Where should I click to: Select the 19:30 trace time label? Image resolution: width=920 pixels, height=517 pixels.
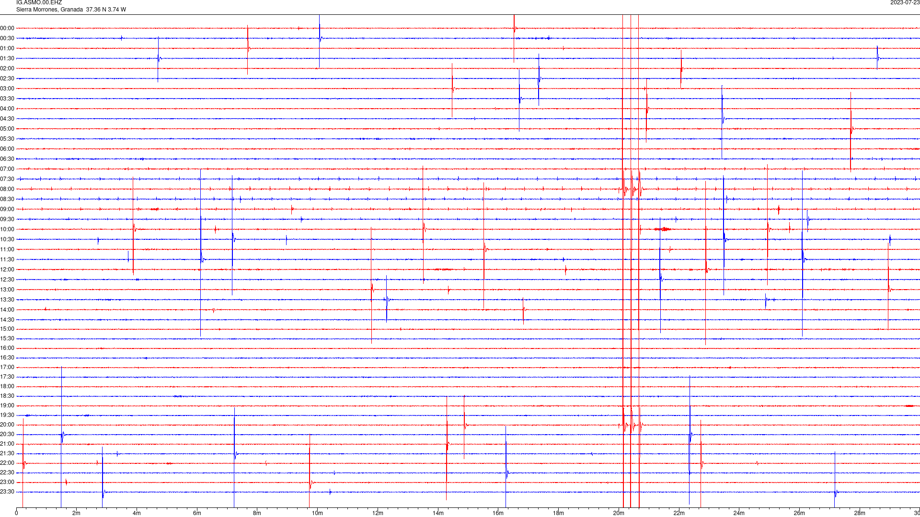click(x=7, y=415)
